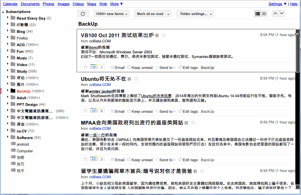Click the BackUp folder icon in the sidebar

[13, 91]
